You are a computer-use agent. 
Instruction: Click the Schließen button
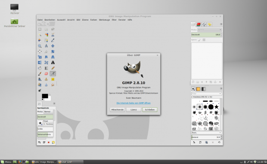click(x=150, y=109)
